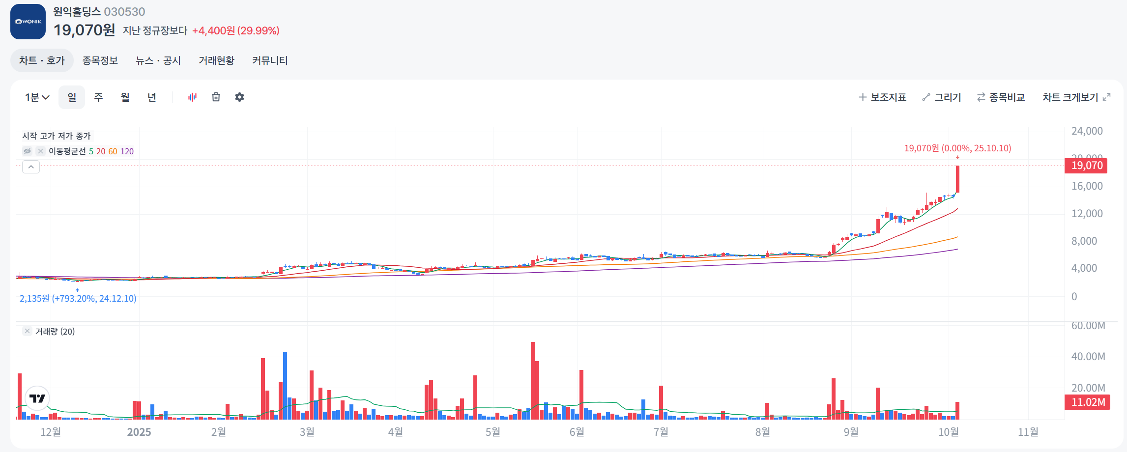
Task: Click the 6월 time axis label
Action: (x=577, y=432)
